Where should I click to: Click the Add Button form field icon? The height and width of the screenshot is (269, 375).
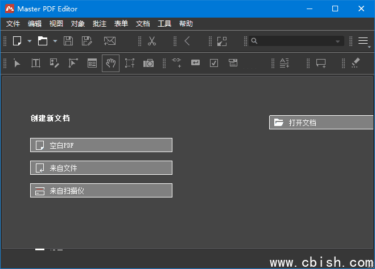195,62
